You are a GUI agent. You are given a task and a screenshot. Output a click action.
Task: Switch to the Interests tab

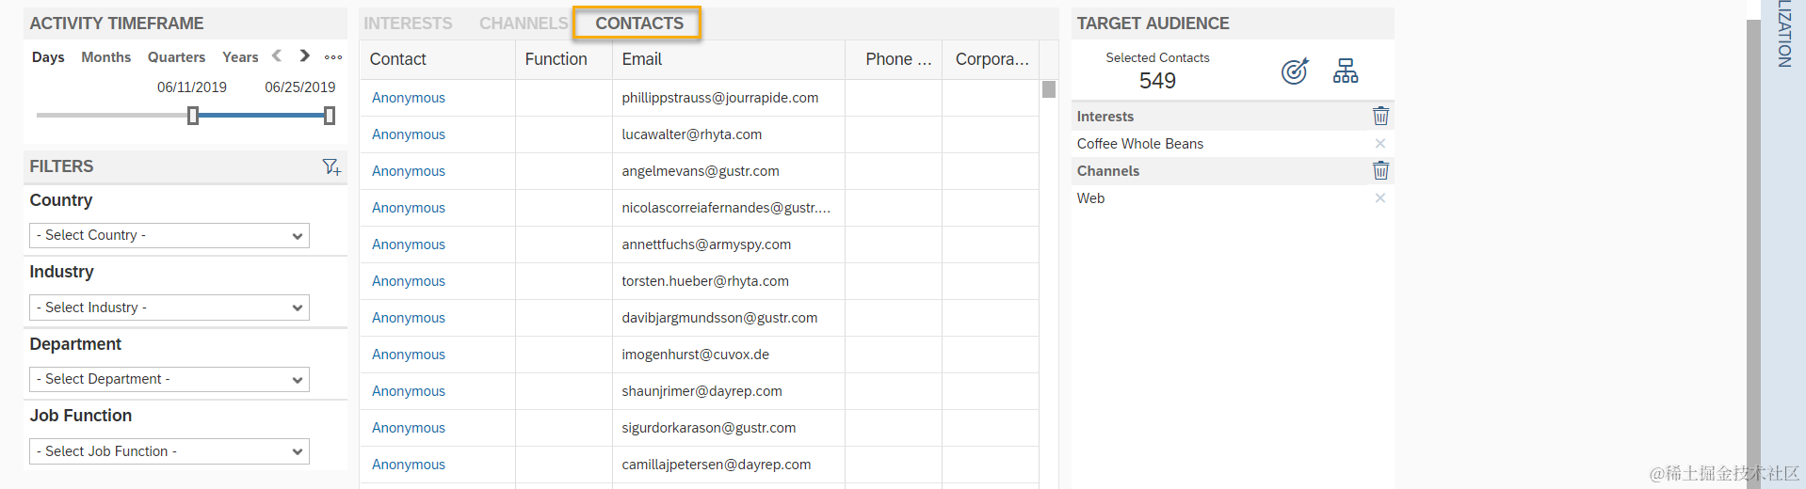pos(408,24)
